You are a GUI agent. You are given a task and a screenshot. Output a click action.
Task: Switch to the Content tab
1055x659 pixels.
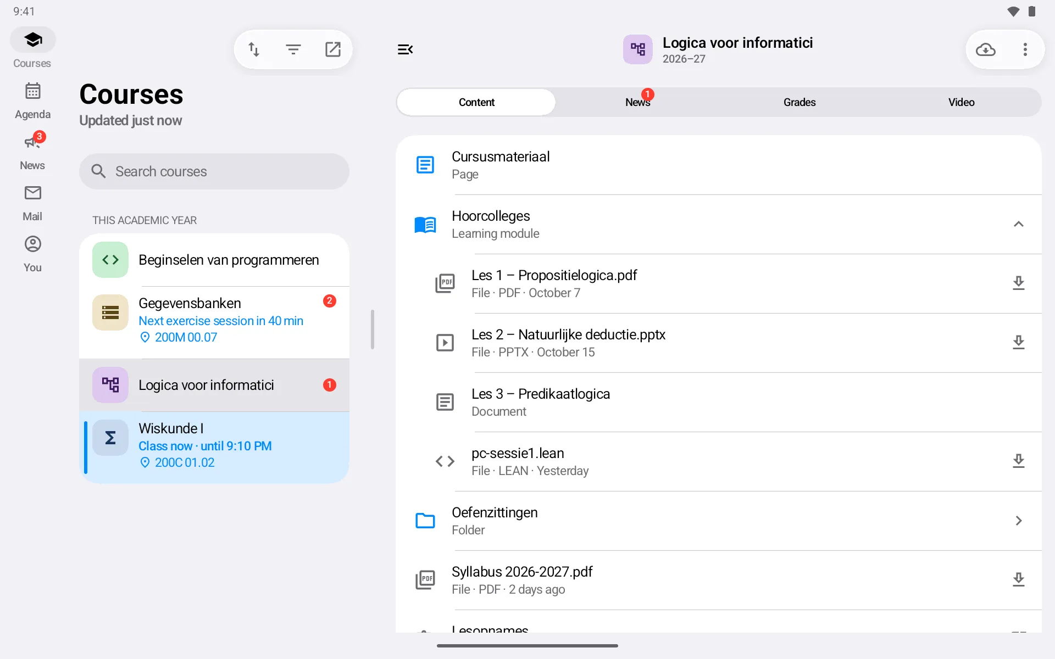coord(476,102)
